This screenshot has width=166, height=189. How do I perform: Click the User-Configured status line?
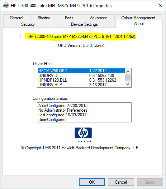coord(52,120)
